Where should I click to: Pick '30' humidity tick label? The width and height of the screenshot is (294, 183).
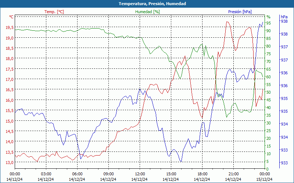269,123
